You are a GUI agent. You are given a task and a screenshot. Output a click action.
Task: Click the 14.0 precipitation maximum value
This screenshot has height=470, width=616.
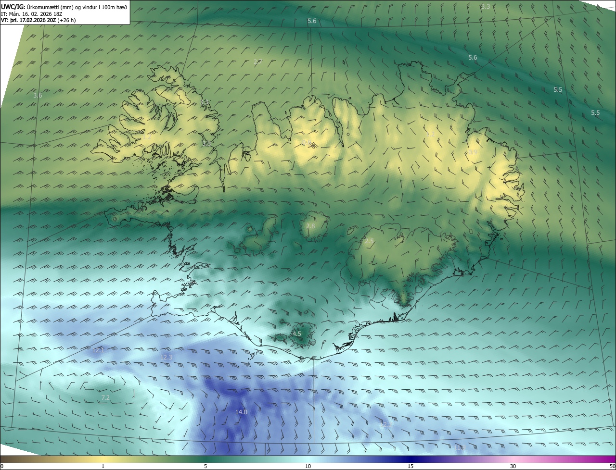click(241, 412)
